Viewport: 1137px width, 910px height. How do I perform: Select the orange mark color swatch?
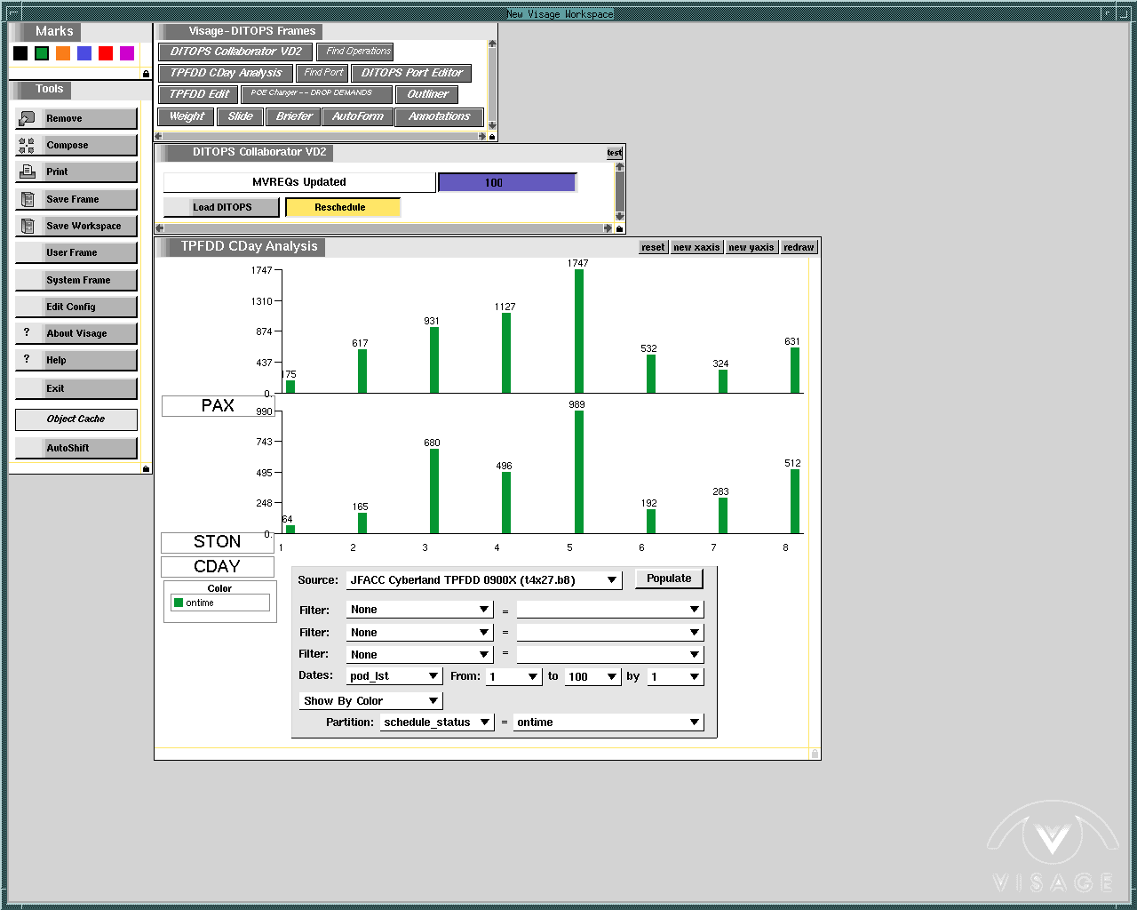point(63,53)
